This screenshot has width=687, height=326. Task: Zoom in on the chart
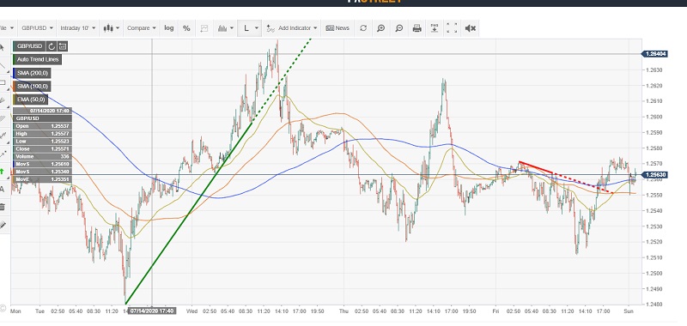tap(381, 28)
